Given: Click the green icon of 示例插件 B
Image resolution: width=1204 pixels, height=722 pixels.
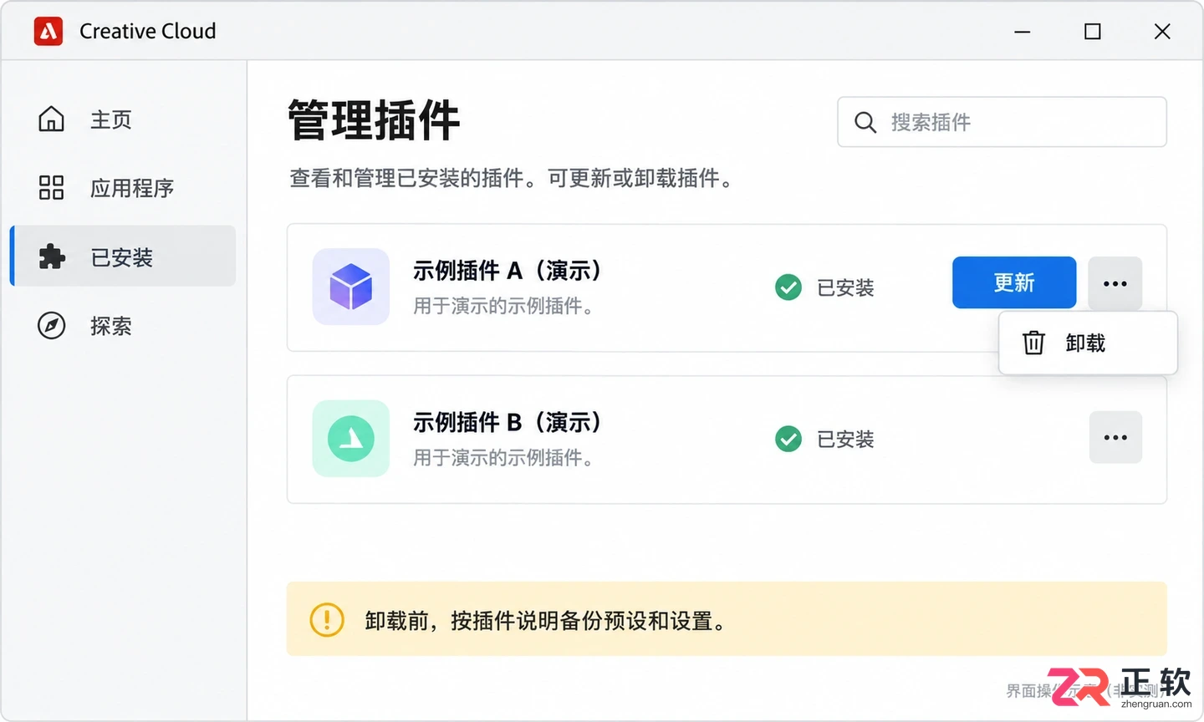Looking at the screenshot, I should (351, 439).
